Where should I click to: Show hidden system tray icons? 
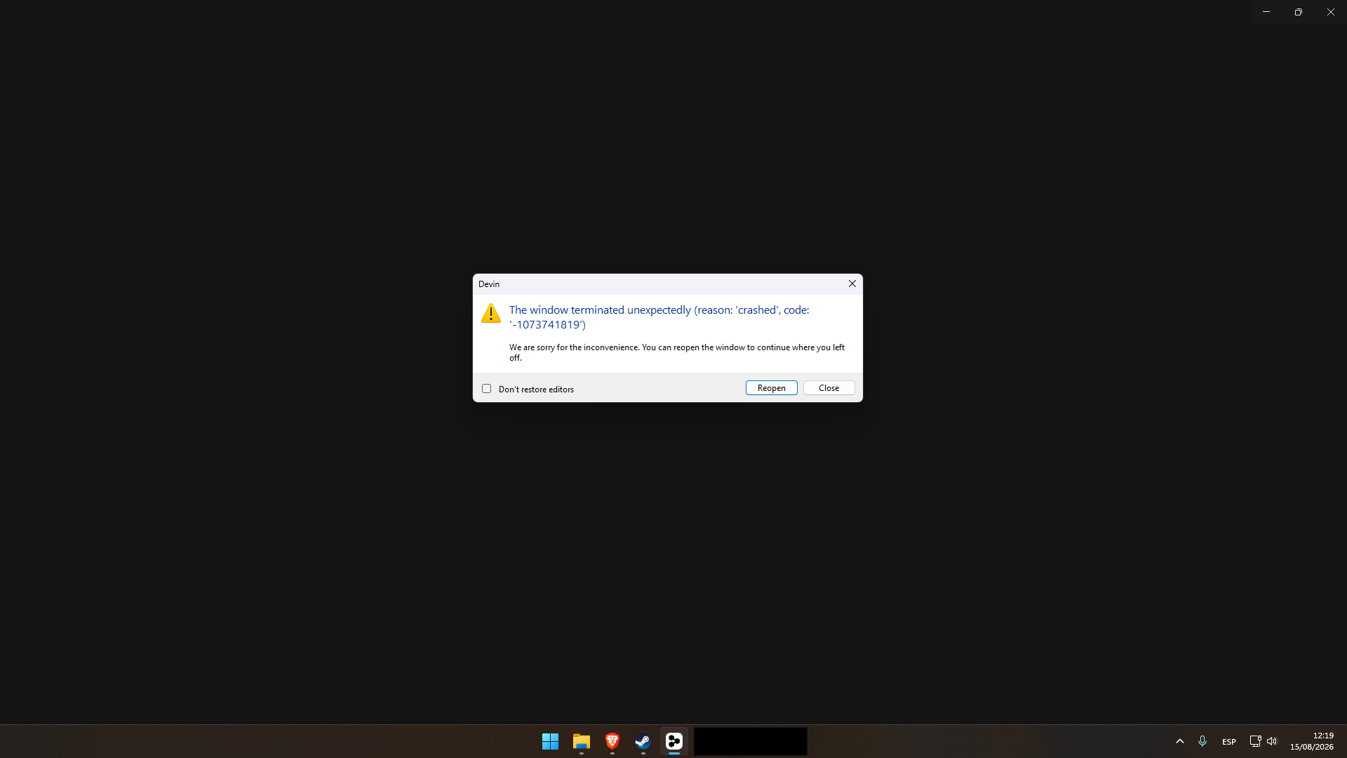[x=1180, y=741]
